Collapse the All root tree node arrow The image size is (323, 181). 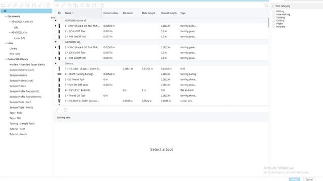pos(2,11)
